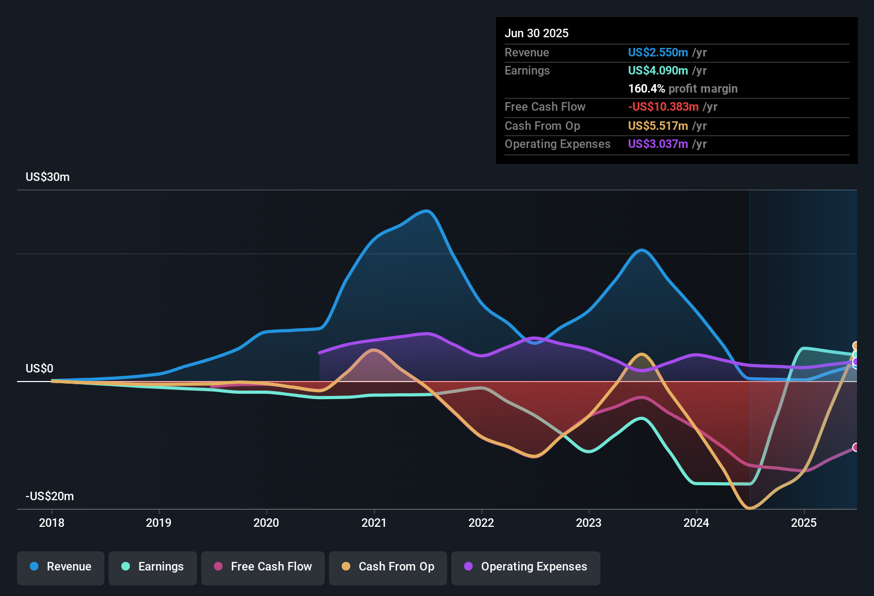Click the white circle marker on the lower right curve
The width and height of the screenshot is (874, 596).
pos(855,446)
